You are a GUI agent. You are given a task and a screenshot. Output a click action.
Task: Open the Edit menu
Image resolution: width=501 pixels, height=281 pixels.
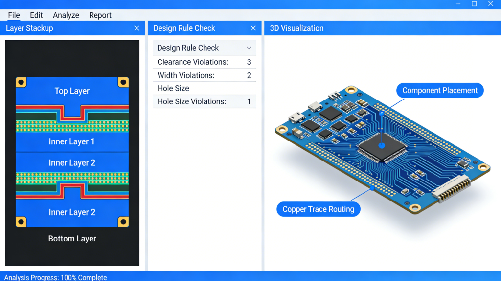pyautogui.click(x=36, y=15)
